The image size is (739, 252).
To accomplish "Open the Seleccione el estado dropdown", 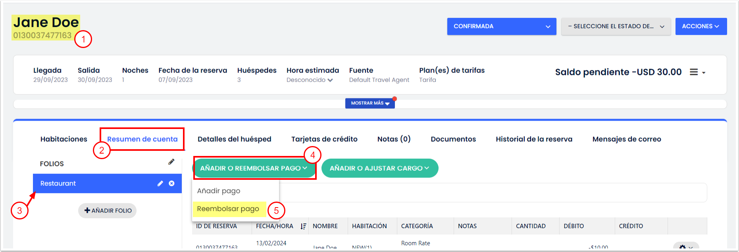I will (x=616, y=27).
